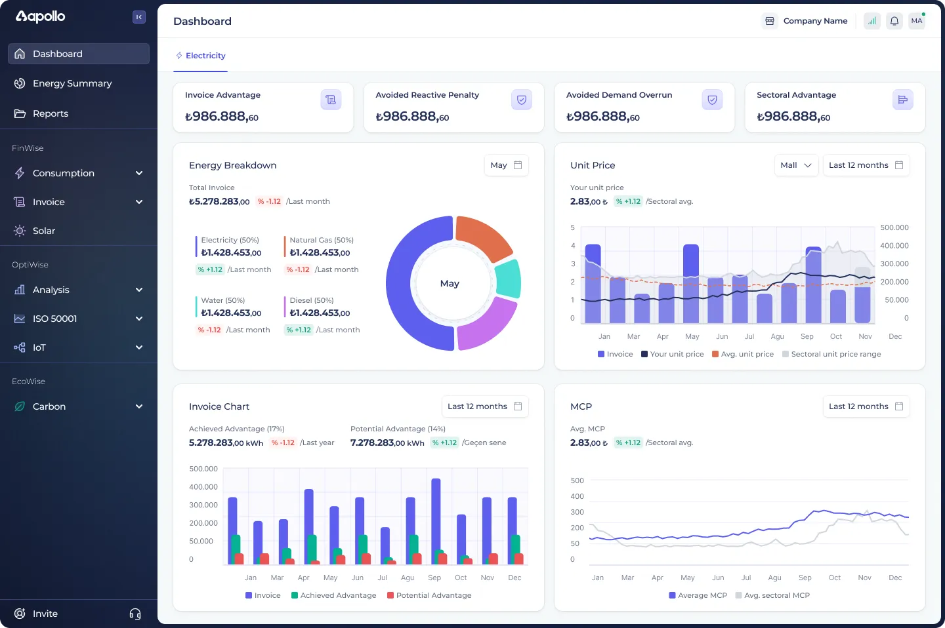Open the MA user avatar

point(917,21)
